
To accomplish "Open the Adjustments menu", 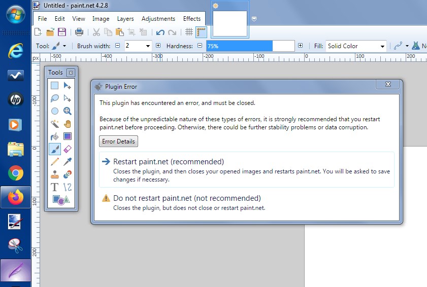I will [158, 19].
